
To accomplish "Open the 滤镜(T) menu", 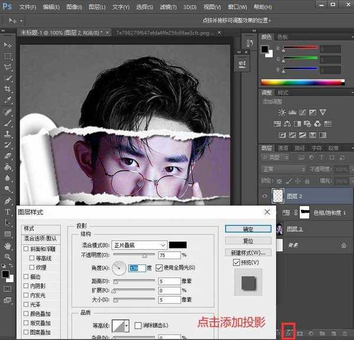I will 166,7.
